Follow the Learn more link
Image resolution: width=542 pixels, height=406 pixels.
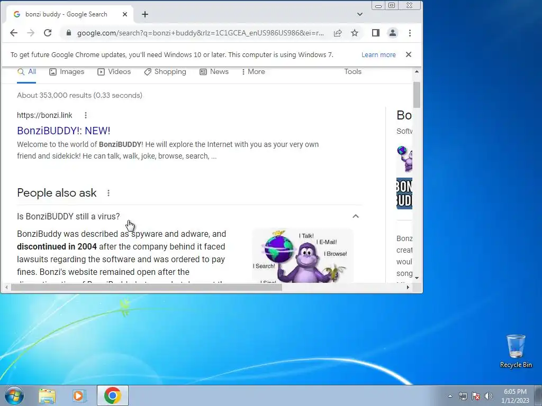[378, 54]
